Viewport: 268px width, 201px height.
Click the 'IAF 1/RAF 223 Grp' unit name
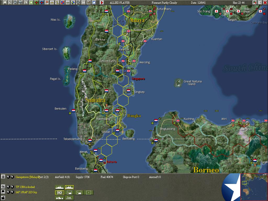tap(26, 192)
